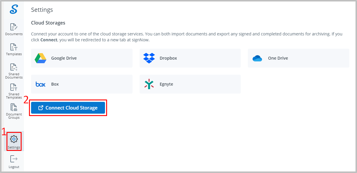Image resolution: width=357 pixels, height=173 pixels.
Task: Navigate to Document Groups
Action: click(x=14, y=111)
